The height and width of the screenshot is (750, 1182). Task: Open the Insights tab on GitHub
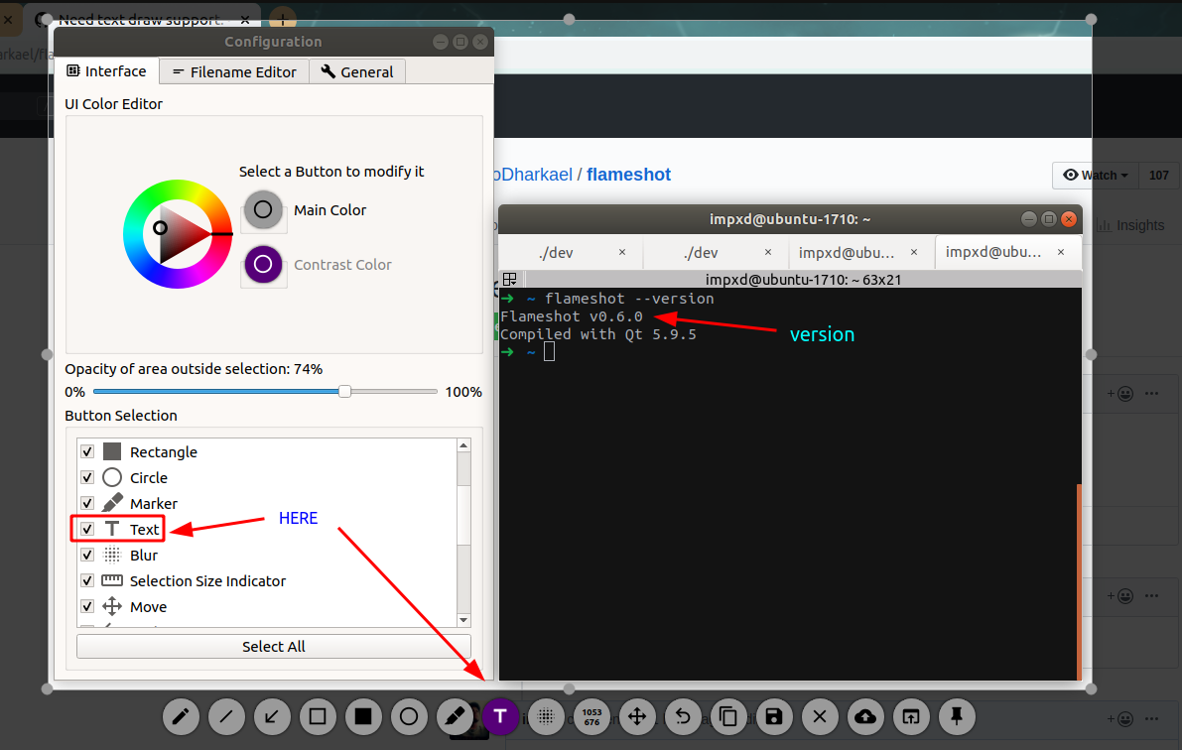pos(1130,225)
